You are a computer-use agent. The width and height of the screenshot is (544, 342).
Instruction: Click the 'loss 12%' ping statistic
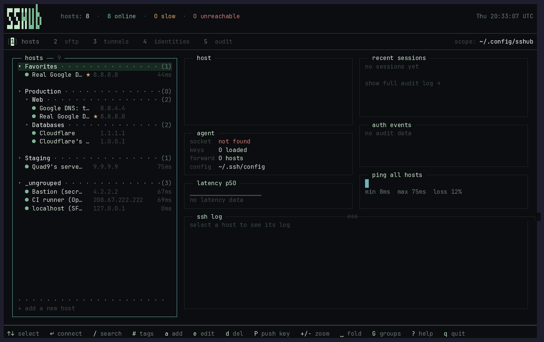coord(447,191)
